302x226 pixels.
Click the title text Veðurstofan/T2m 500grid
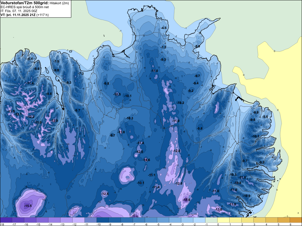point(25,3)
